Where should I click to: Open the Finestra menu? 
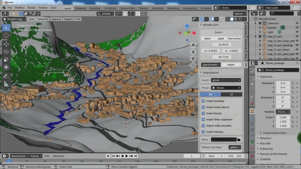43,8
